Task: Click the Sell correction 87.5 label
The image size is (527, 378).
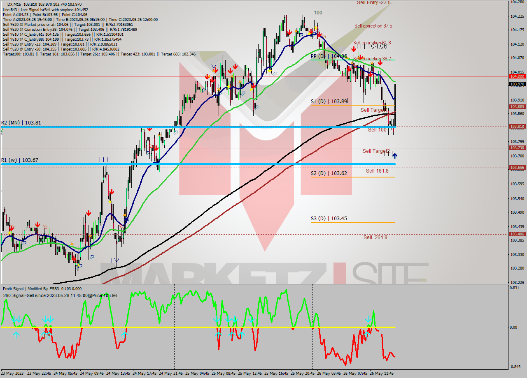Action: [373, 26]
